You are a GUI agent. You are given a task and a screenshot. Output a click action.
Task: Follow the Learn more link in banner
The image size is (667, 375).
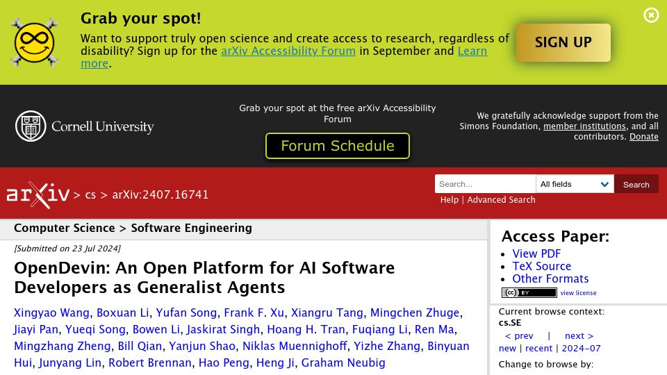pos(472,51)
